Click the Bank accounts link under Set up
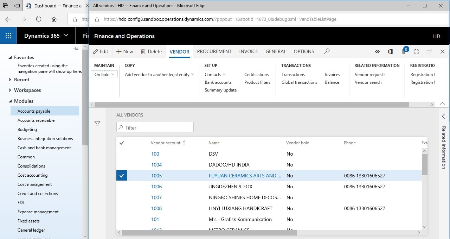This screenshot has height=239, width=450. pos(218,82)
